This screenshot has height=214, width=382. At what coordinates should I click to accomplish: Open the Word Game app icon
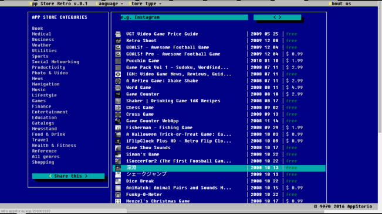pyautogui.click(x=118, y=88)
